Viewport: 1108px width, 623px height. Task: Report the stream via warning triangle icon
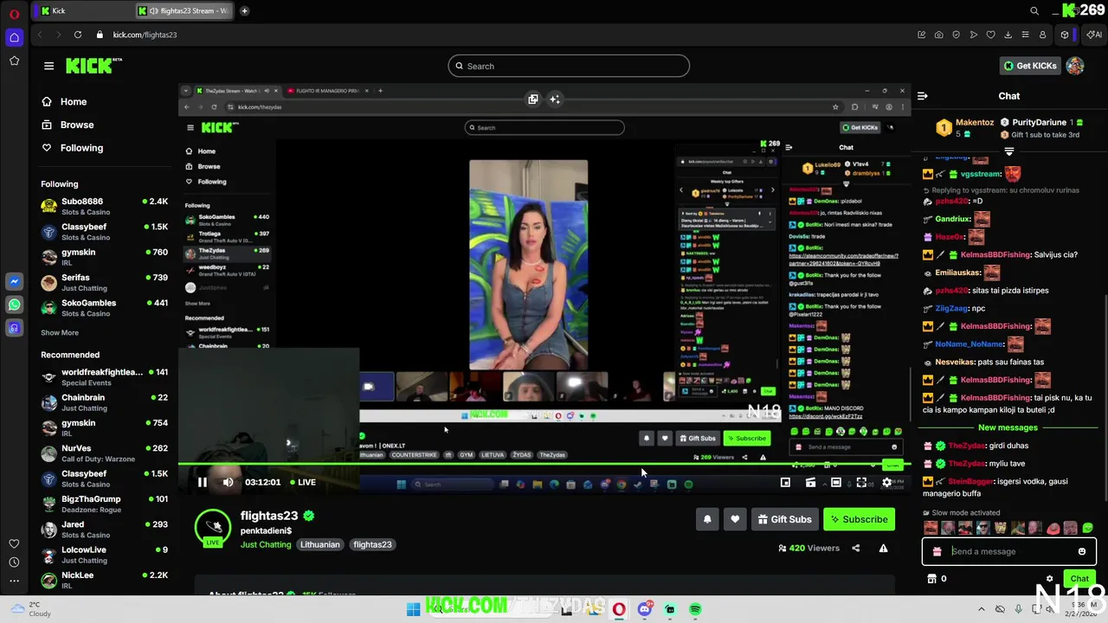tap(883, 548)
